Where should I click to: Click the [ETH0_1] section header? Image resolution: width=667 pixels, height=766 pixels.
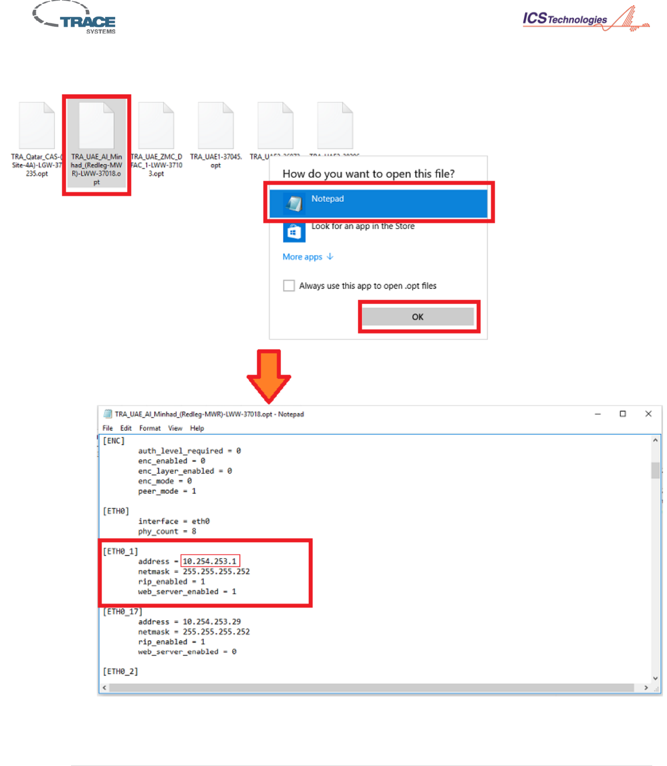(120, 551)
